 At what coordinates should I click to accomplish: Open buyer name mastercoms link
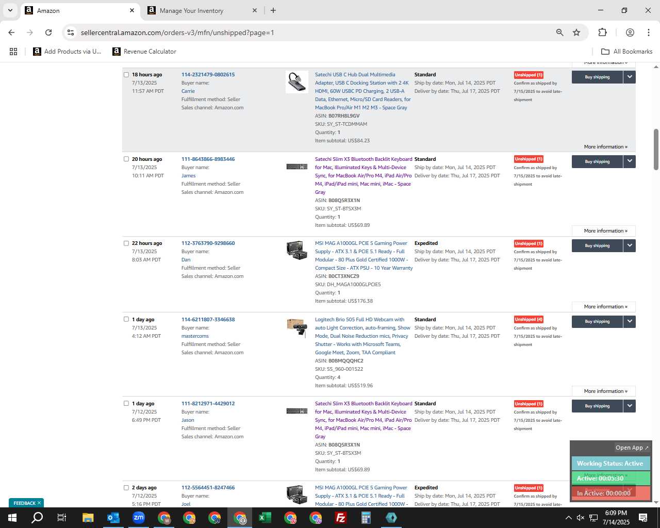point(195,336)
